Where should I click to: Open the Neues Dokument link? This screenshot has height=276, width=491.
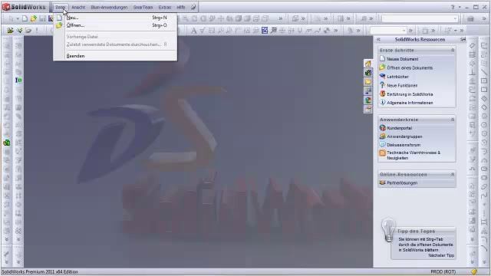[x=402, y=59]
